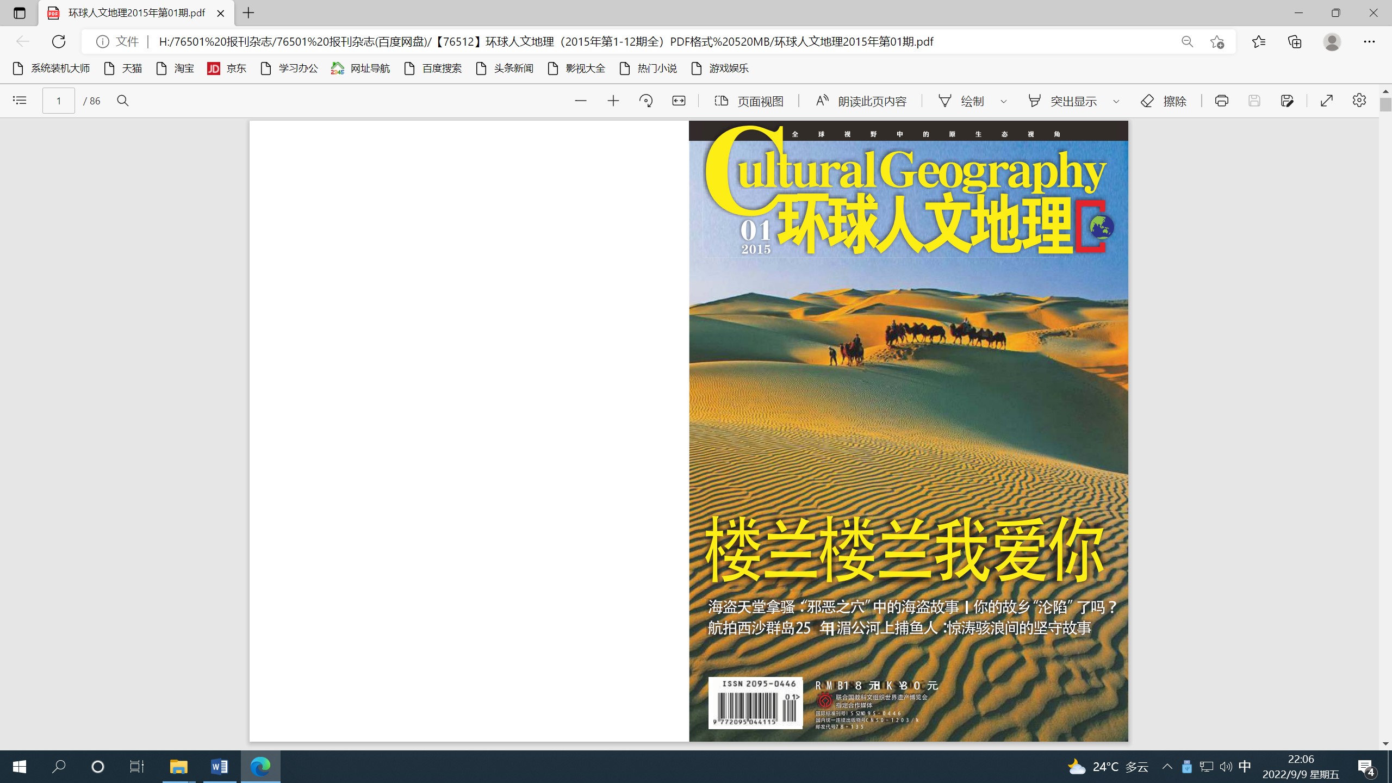Open the 学习办公 bookmark

pos(289,69)
